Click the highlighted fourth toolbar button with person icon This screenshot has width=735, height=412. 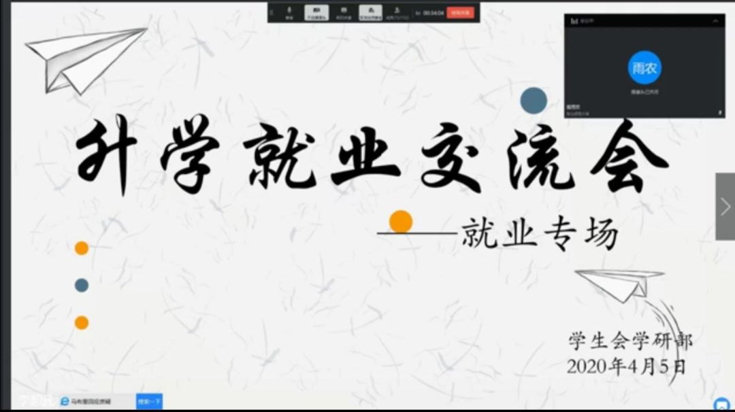point(370,12)
